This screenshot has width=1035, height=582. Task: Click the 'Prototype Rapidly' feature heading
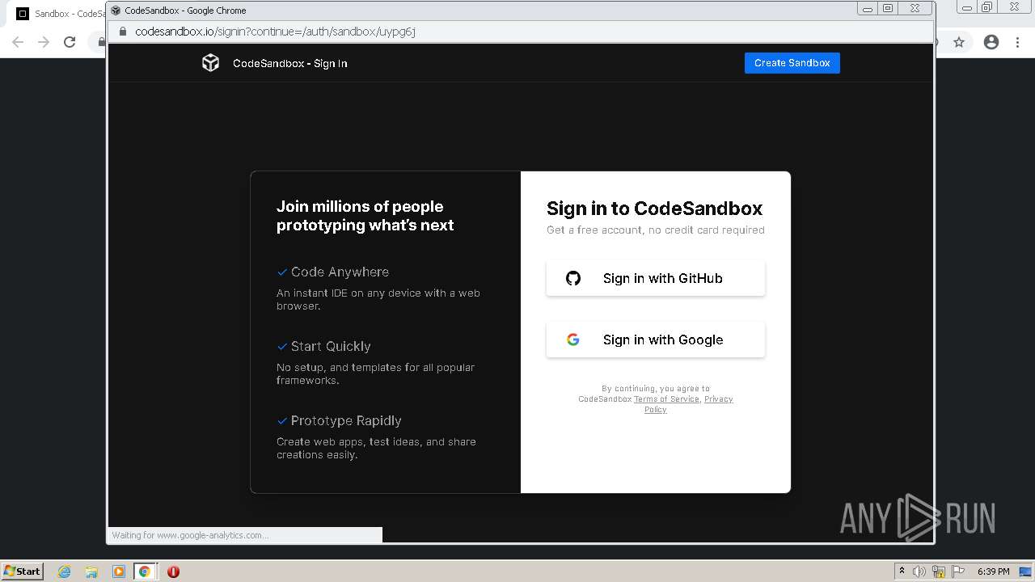pos(346,421)
